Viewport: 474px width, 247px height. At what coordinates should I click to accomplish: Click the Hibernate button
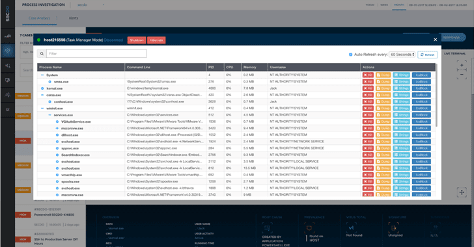pos(156,40)
